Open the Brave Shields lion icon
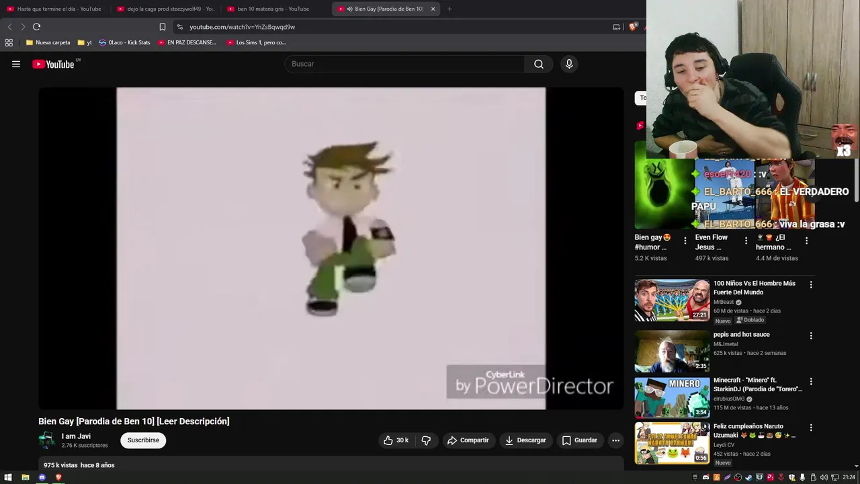The width and height of the screenshot is (860, 484). click(x=632, y=27)
